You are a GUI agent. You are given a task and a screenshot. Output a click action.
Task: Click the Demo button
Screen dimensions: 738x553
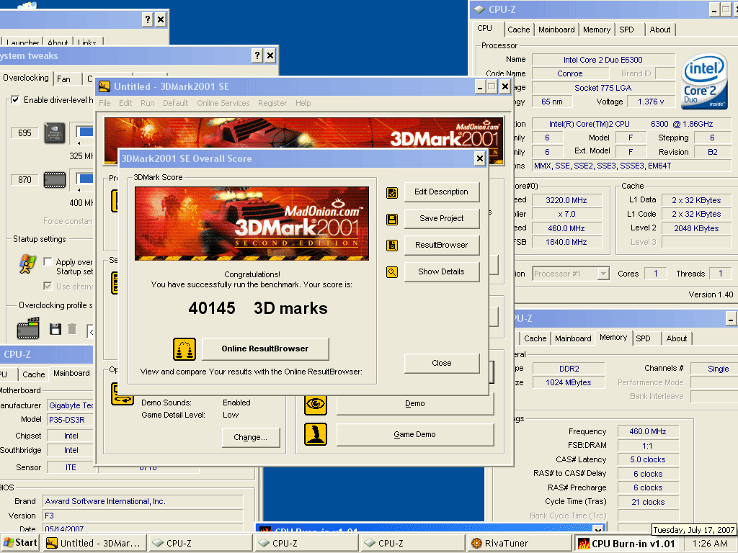pyautogui.click(x=414, y=405)
